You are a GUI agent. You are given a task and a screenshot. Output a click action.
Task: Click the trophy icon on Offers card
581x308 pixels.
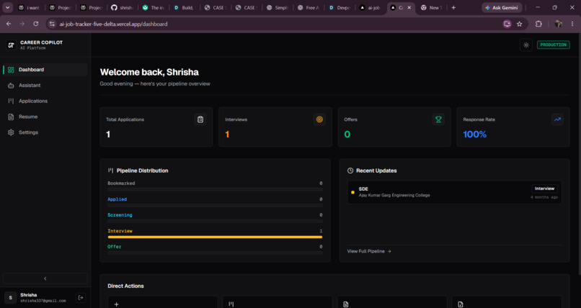438,119
